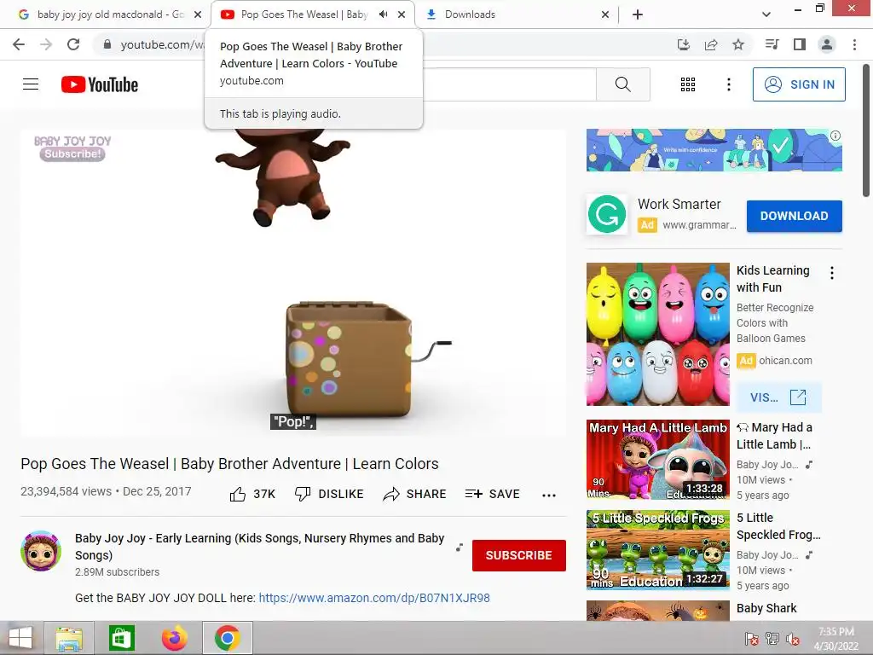Open the SHARE arrow option
873x655 pixels.
click(x=414, y=494)
